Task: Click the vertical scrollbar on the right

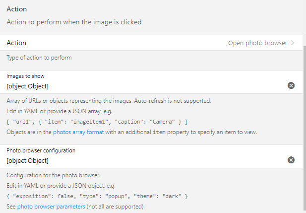Action: 305,129
